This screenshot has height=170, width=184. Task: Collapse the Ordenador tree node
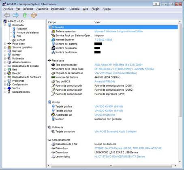pyautogui.click(x=5, y=25)
